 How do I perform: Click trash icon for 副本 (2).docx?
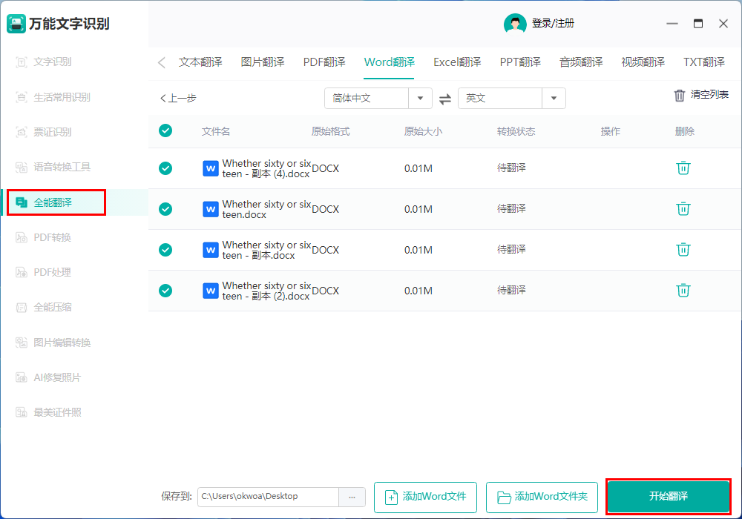(683, 291)
